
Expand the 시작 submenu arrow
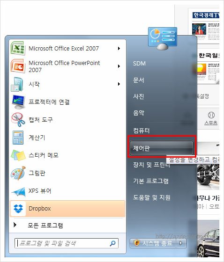pos(119,84)
